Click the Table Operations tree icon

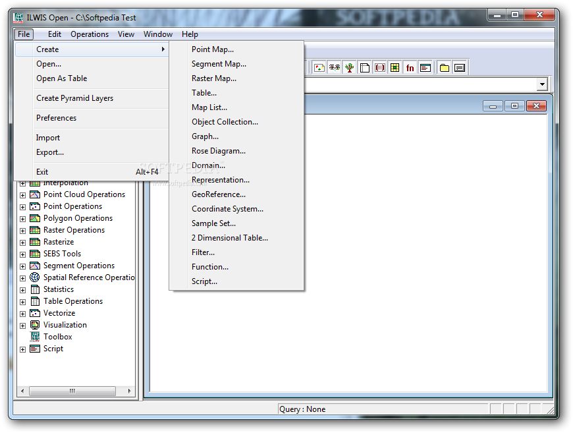pyautogui.click(x=35, y=301)
